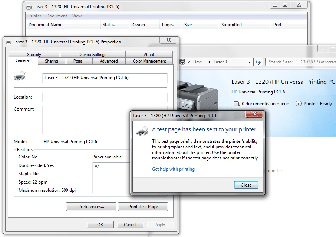336x237 pixels.
Task: Click the devices icon in Explorer breadcrumb
Action: 182,62
